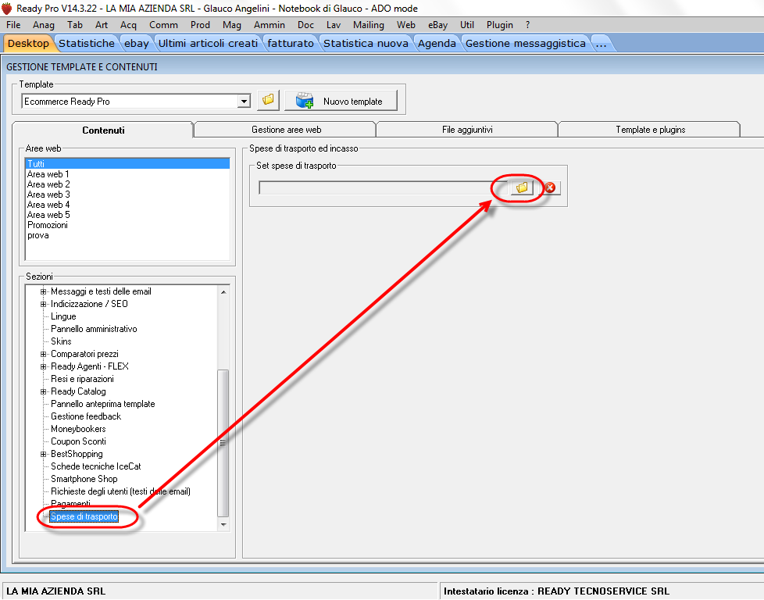
Task: Select Resi e riparazioni section
Action: click(x=82, y=379)
